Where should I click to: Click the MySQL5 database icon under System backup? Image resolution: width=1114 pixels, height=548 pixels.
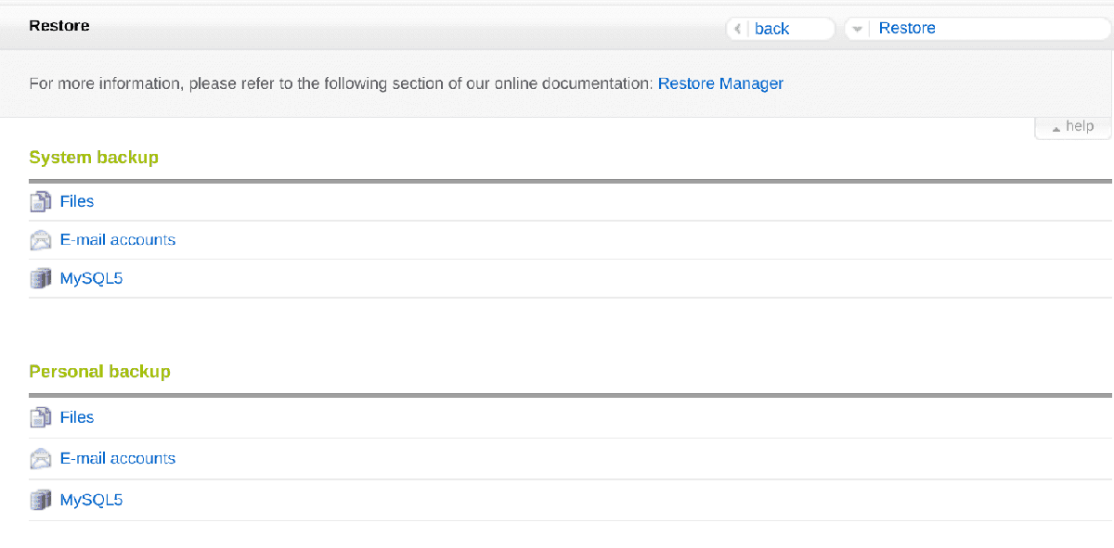click(x=40, y=278)
